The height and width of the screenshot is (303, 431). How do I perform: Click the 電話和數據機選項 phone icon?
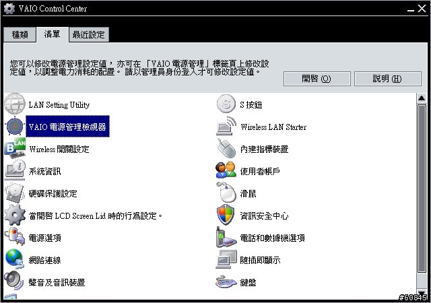[x=226, y=237]
